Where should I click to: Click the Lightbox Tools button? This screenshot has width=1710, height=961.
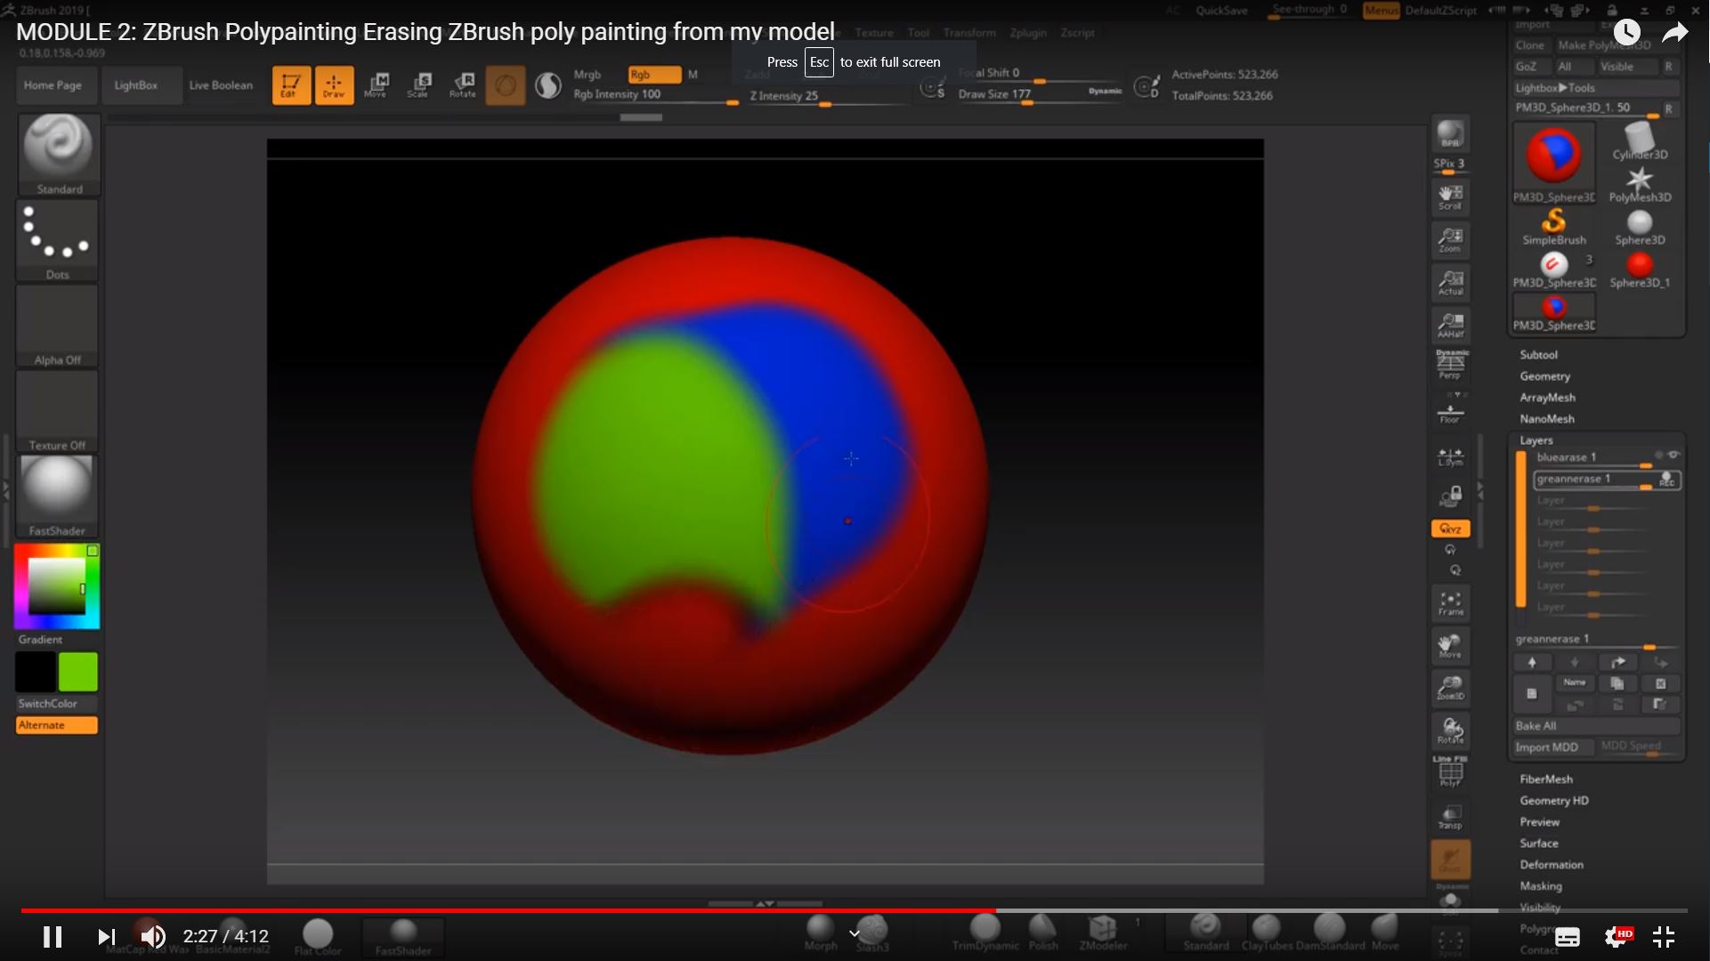[x=1597, y=88]
